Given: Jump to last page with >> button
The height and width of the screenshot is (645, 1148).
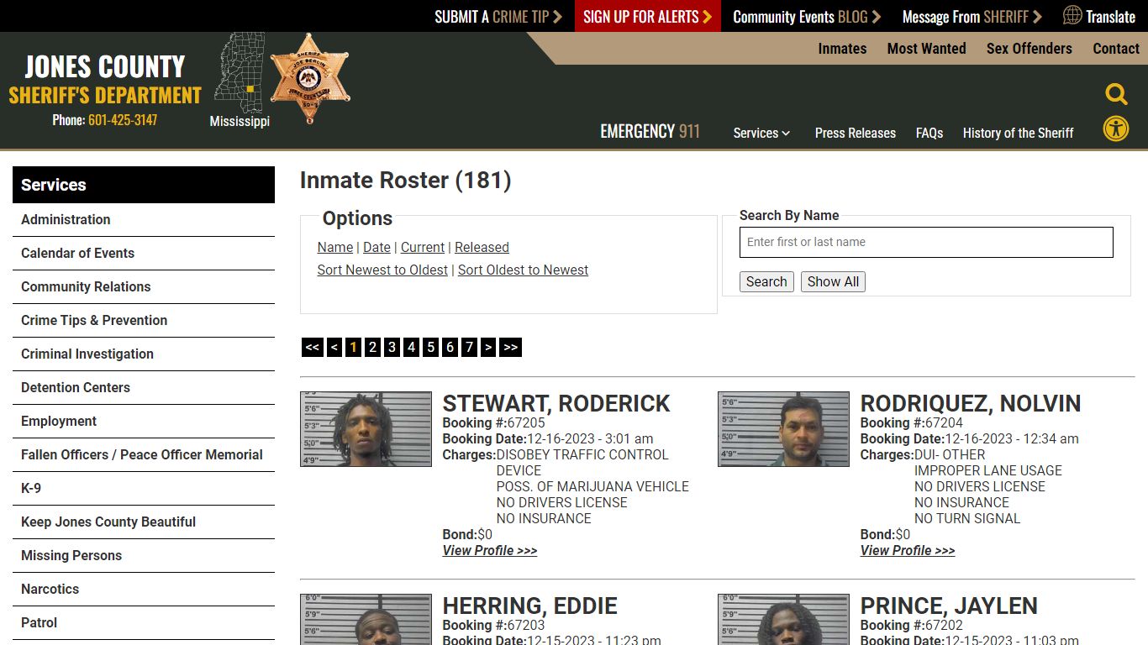Looking at the screenshot, I should click(x=510, y=347).
